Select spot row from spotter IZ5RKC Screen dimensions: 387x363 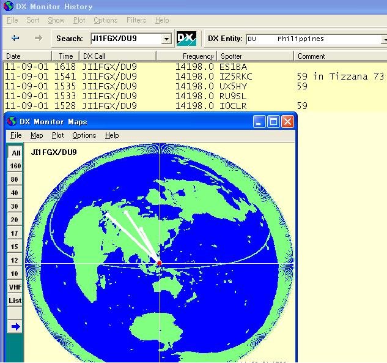[x=195, y=77]
